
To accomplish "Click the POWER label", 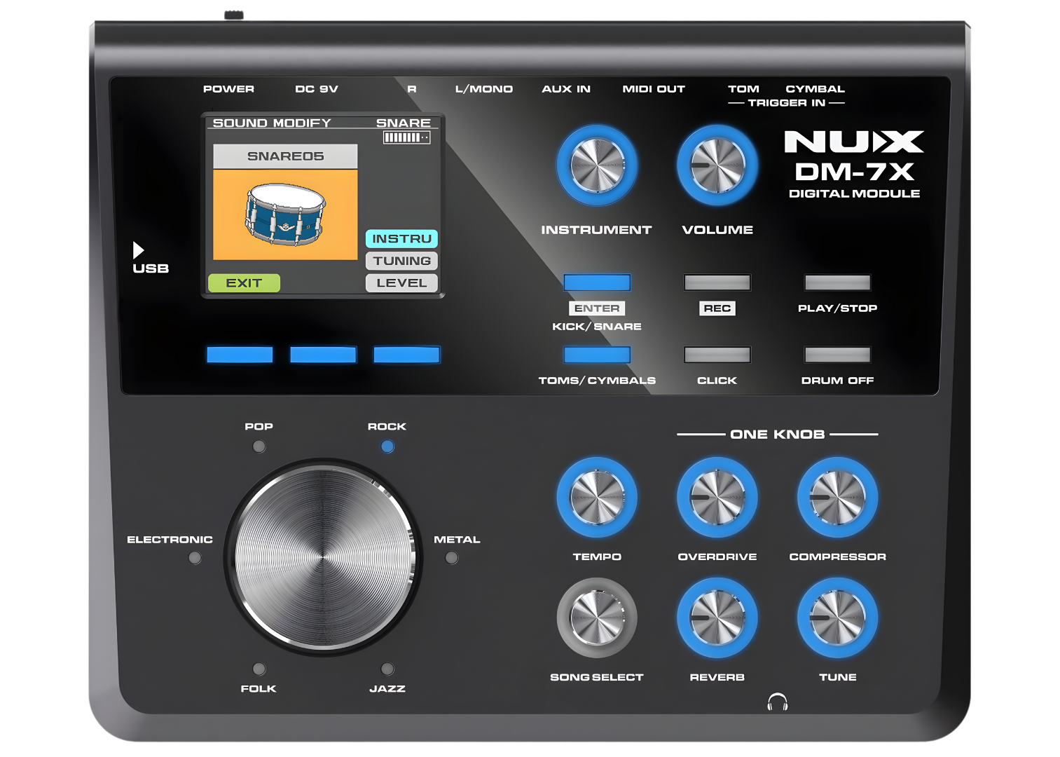I will click(x=228, y=89).
